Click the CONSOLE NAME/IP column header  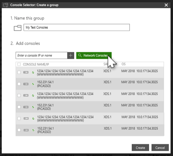(36, 64)
